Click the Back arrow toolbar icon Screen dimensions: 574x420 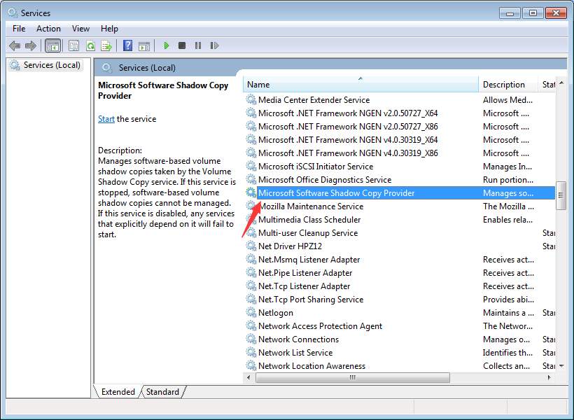tap(15, 45)
